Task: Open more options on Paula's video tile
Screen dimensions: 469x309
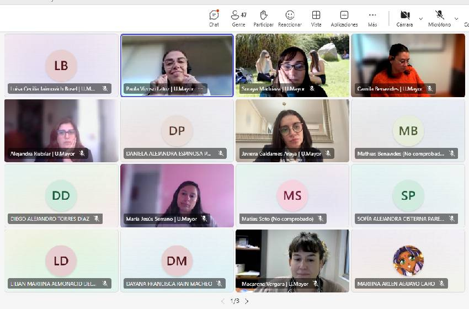Action: pyautogui.click(x=200, y=89)
